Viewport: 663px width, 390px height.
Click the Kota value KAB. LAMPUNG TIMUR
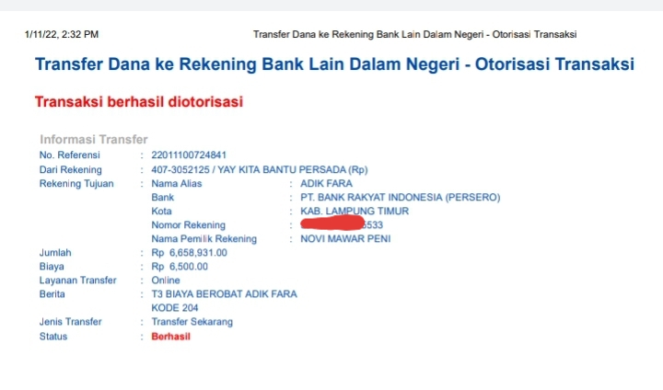tap(355, 212)
